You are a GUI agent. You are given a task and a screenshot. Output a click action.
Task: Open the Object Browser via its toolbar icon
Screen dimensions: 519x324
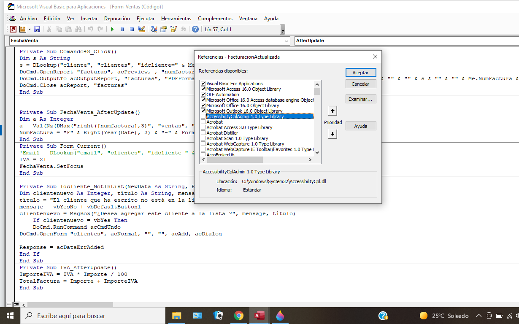(173, 29)
